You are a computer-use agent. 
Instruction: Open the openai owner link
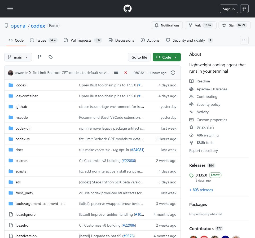18,26
